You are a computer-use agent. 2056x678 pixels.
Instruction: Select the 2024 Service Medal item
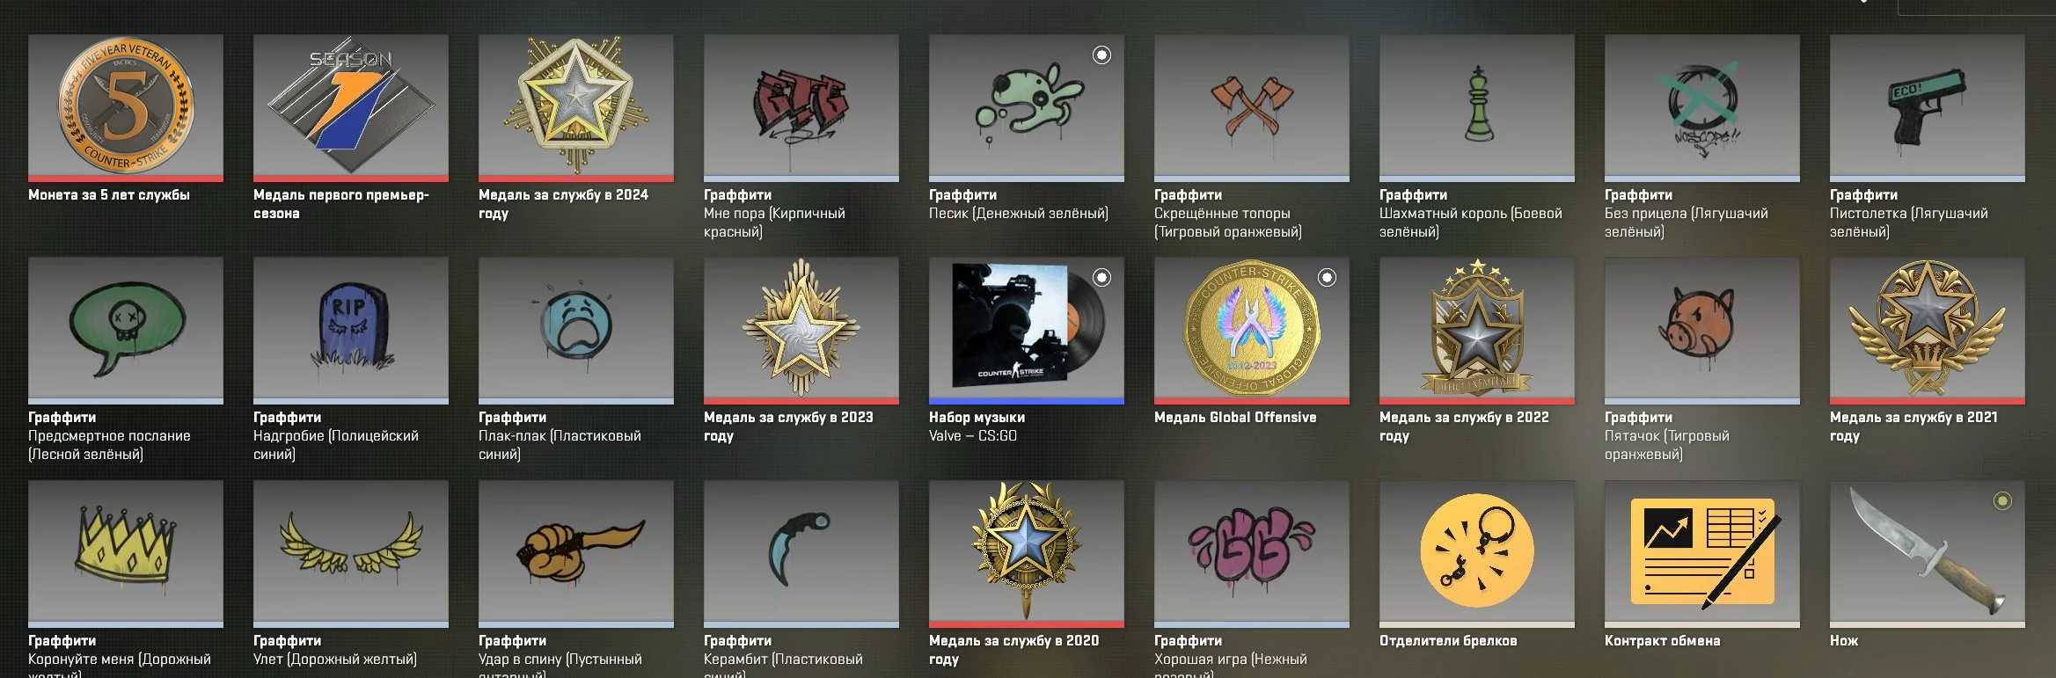(576, 107)
